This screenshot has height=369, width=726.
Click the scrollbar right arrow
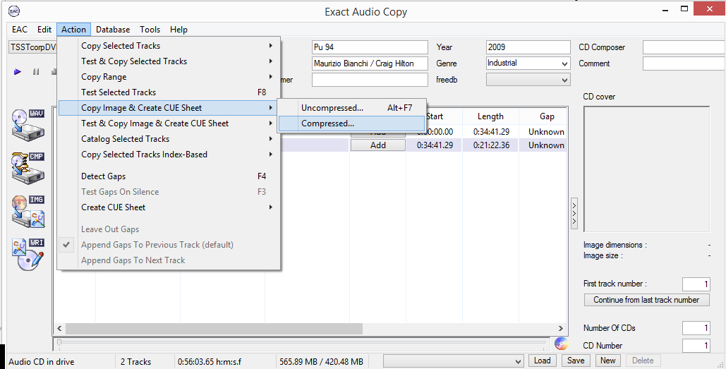point(561,328)
